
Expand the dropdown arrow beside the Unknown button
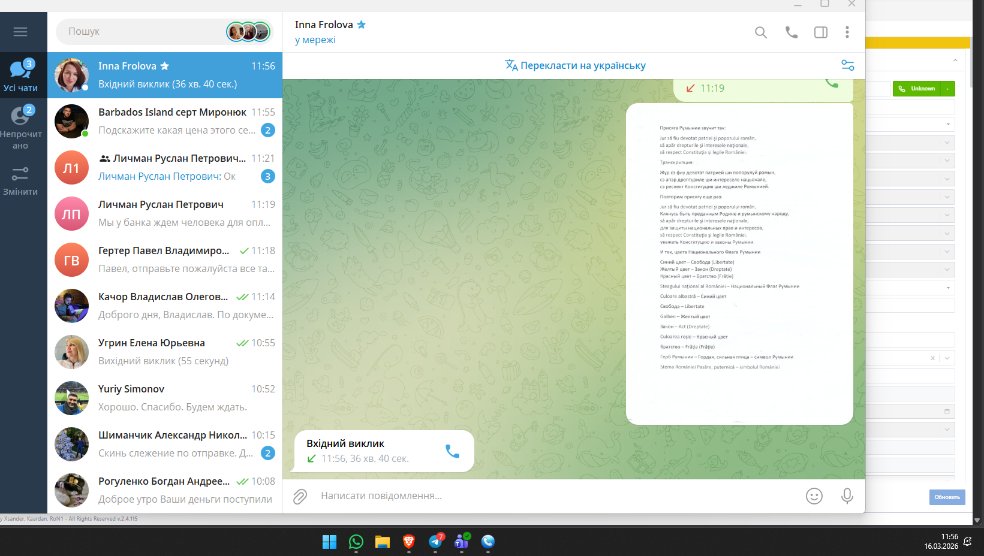947,89
